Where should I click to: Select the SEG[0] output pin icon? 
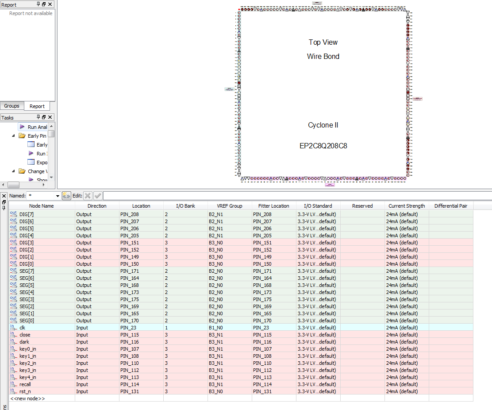pos(13,320)
